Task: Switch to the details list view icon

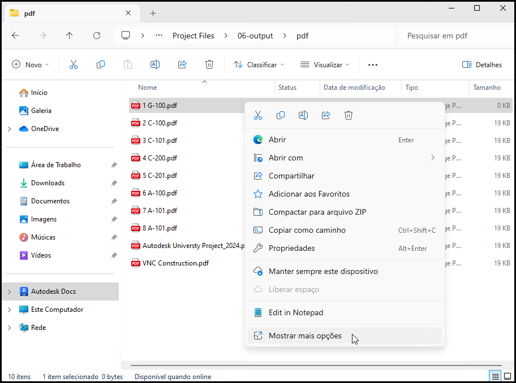Action: coord(495,376)
